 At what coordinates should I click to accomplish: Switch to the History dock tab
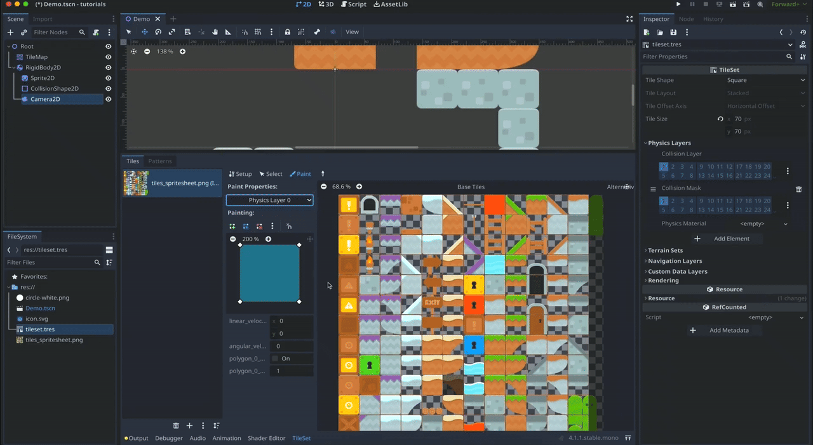[x=713, y=19]
